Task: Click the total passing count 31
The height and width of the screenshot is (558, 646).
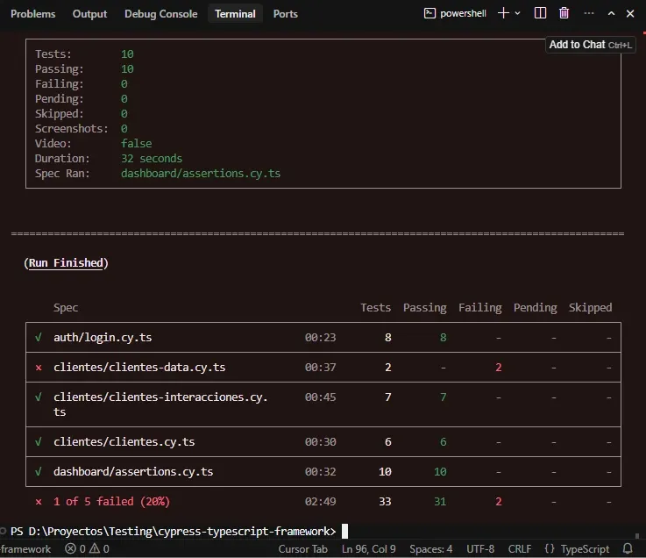Action: pyautogui.click(x=440, y=502)
